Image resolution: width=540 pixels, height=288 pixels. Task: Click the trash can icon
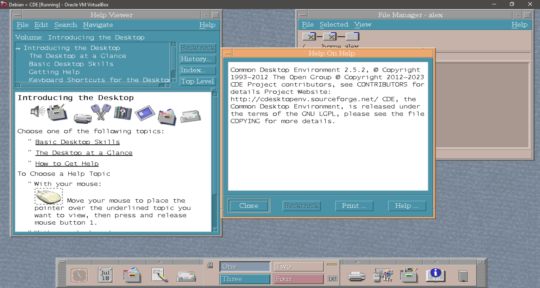(463, 275)
